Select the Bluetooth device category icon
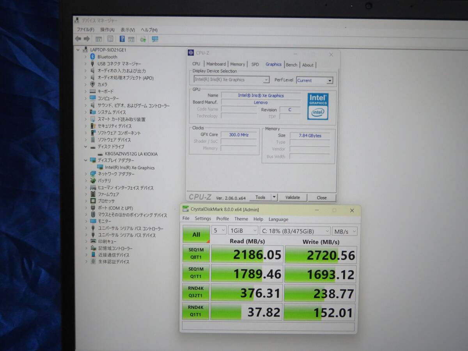Viewport: 468px width, 351px height. click(93, 57)
